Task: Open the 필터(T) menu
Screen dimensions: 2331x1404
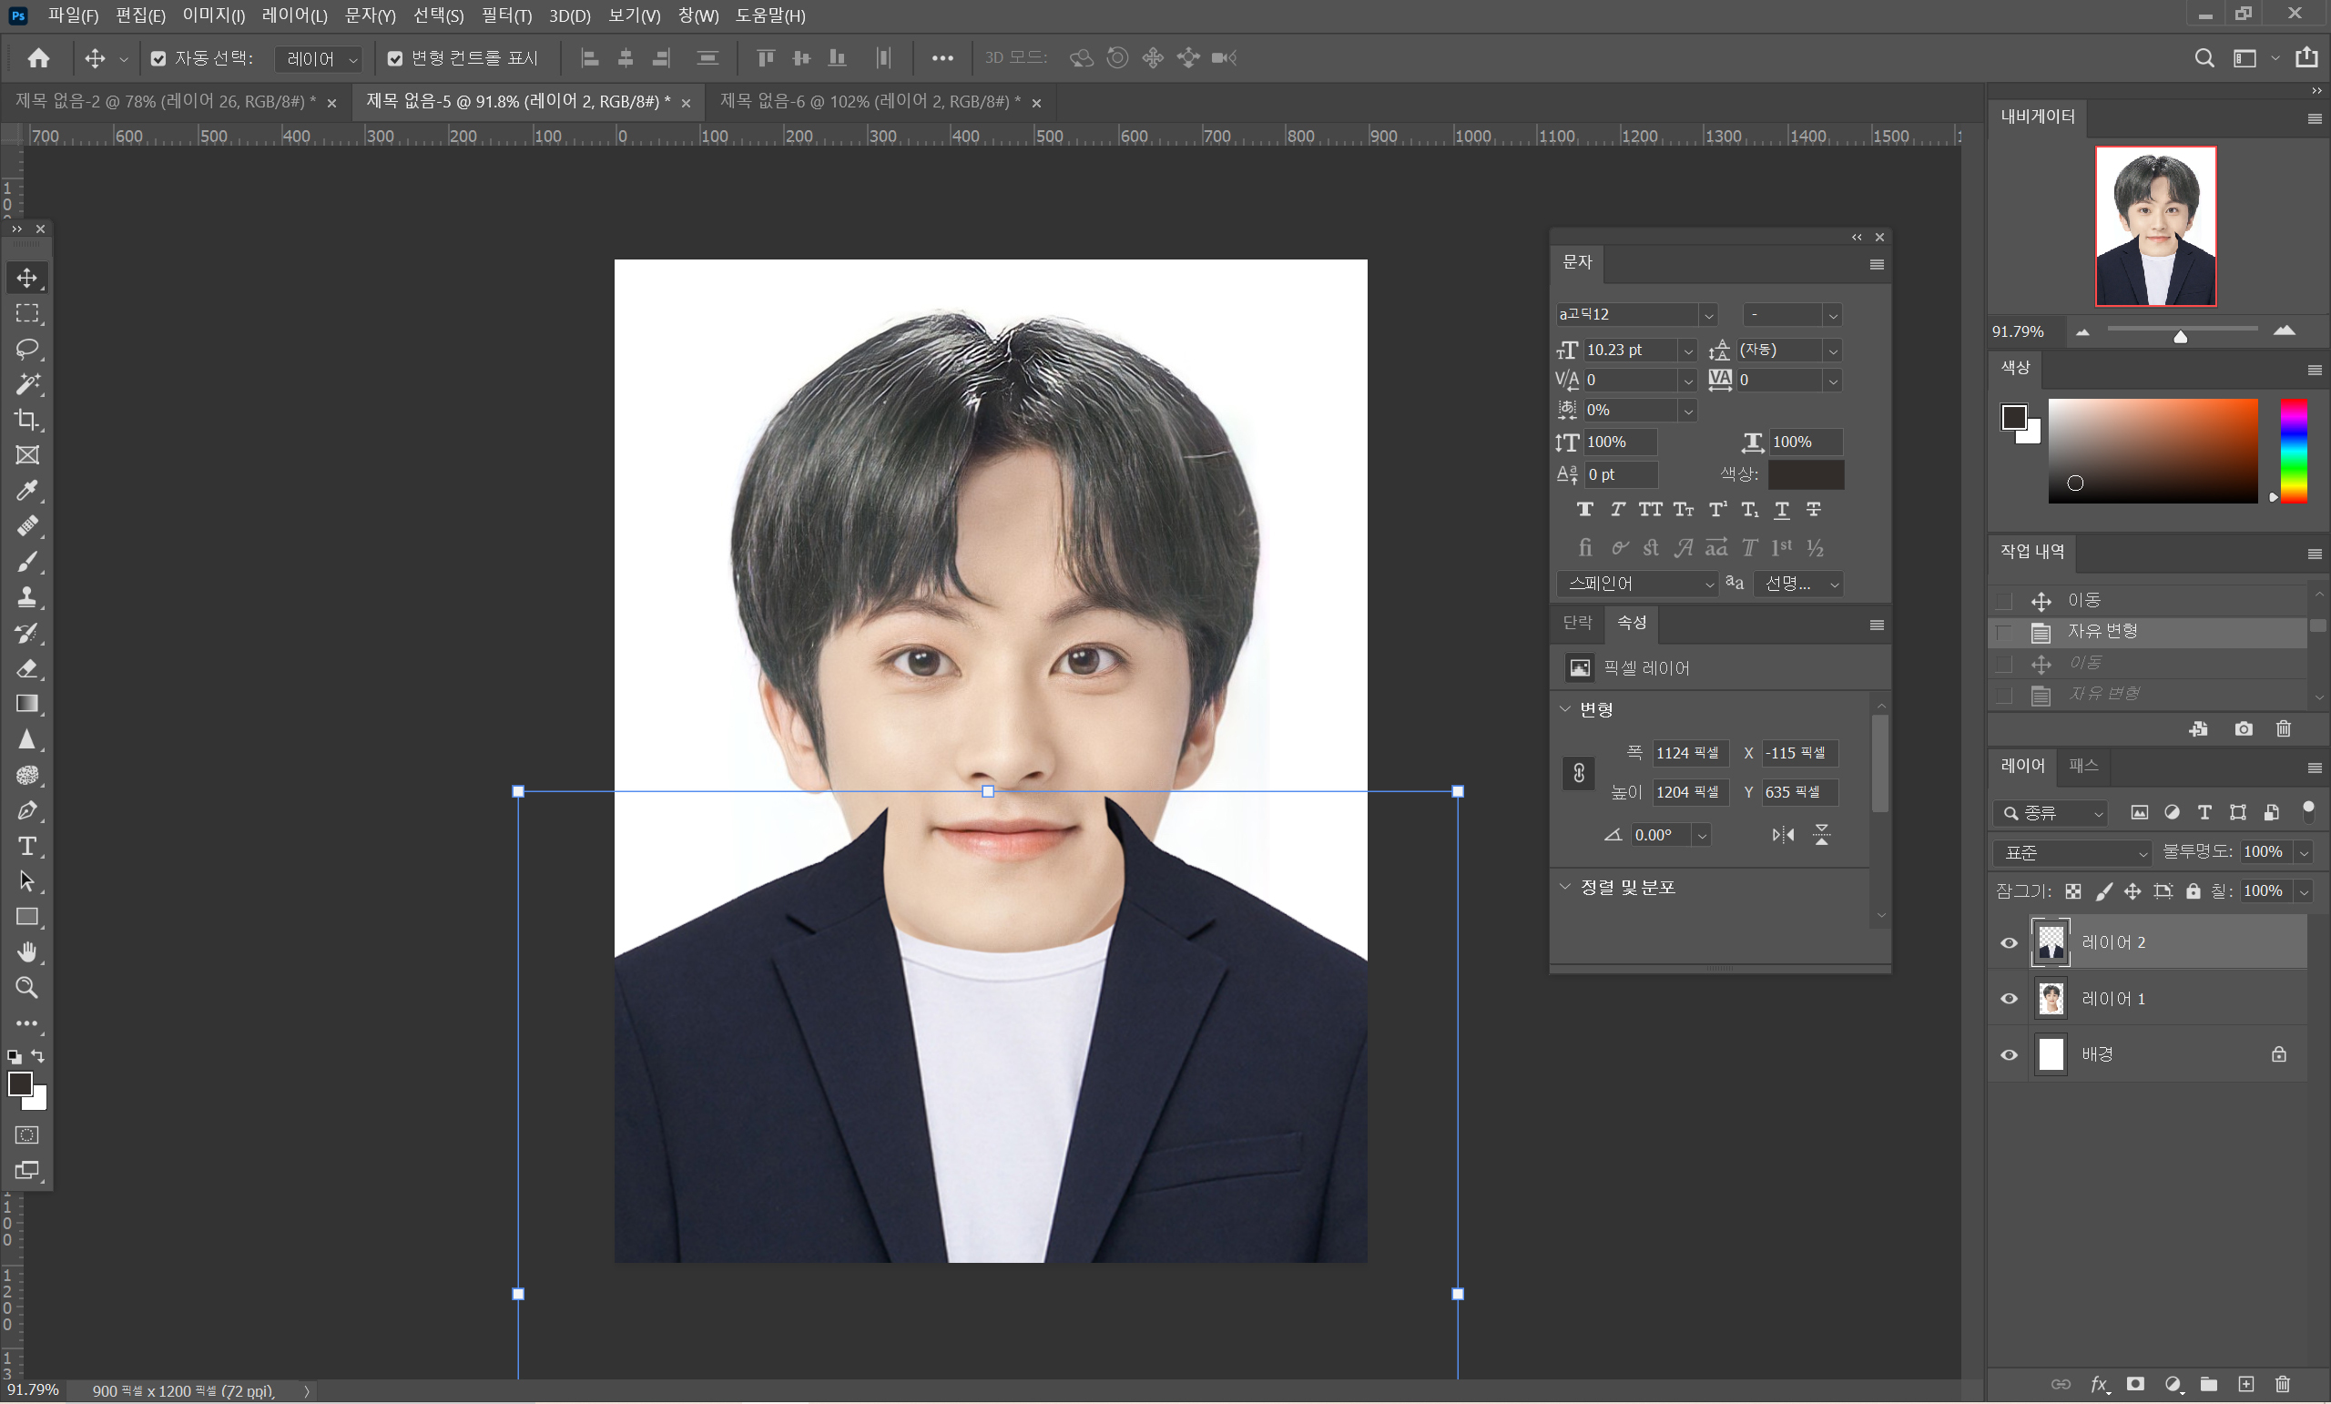Action: 506,15
